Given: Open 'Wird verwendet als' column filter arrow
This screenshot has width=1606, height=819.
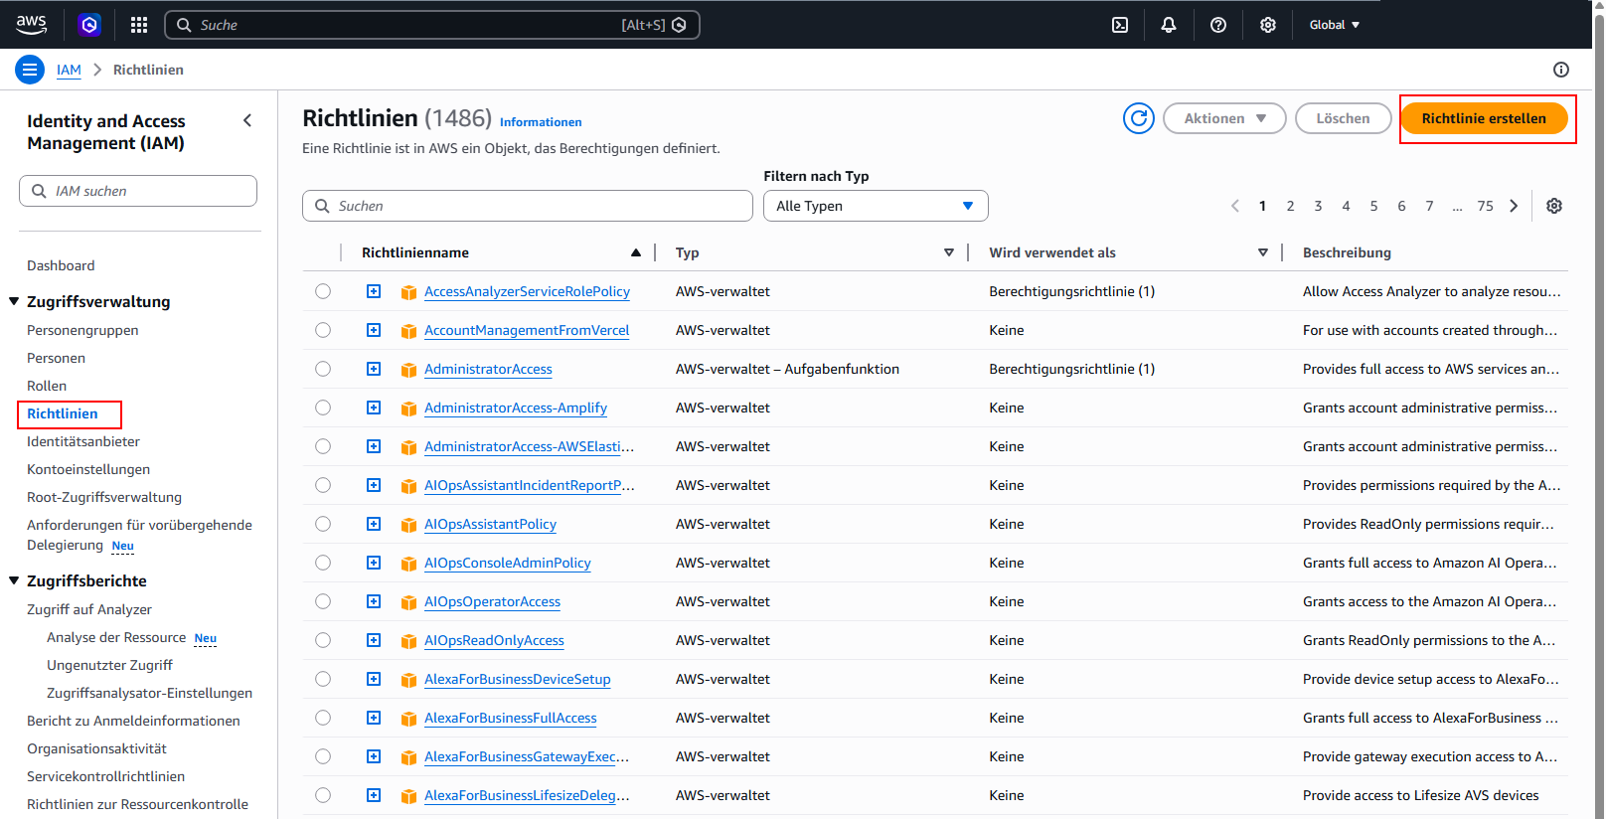Looking at the screenshot, I should pos(1263,252).
